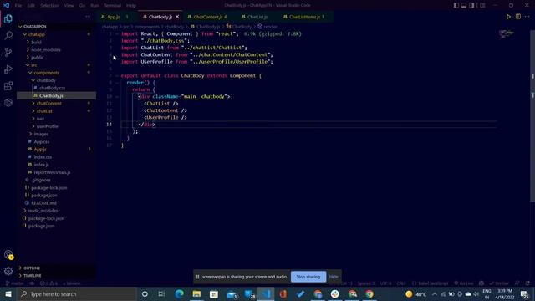Expand the nav folder
The height and width of the screenshot is (301, 535).
click(40, 119)
